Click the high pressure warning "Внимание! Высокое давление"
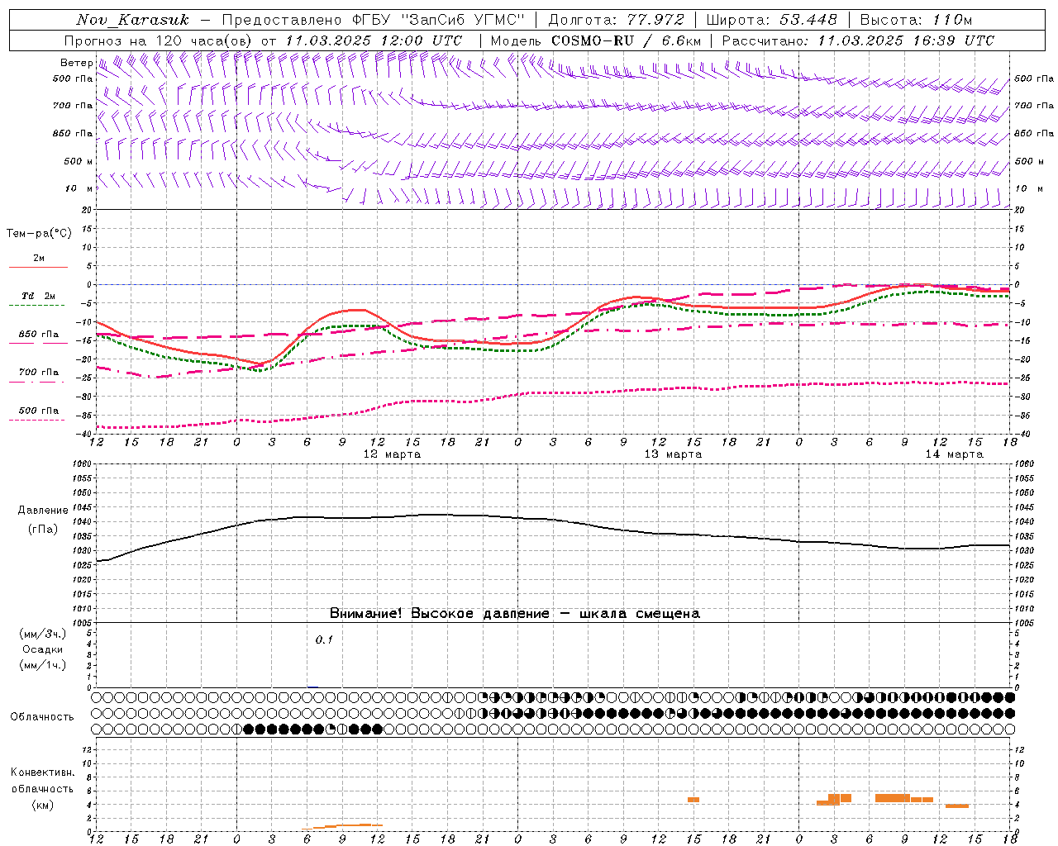This screenshot has width=1058, height=846. click(440, 614)
